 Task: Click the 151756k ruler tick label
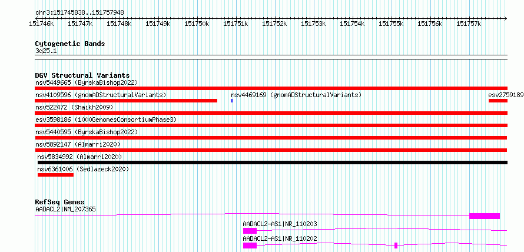point(430,24)
